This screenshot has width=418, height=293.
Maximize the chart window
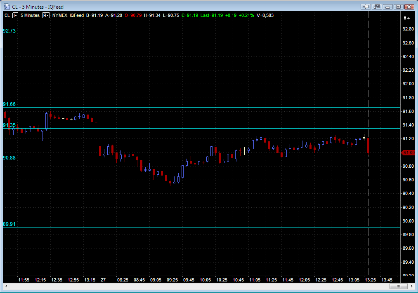tap(399, 7)
